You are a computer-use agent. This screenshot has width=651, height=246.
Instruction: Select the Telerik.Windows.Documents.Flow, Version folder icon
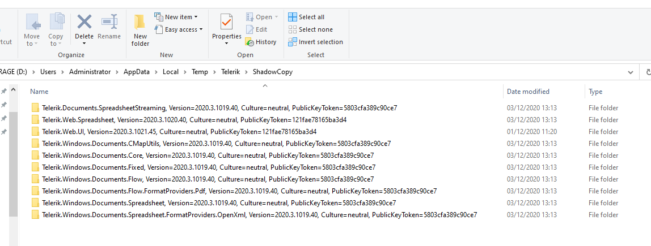coord(35,179)
